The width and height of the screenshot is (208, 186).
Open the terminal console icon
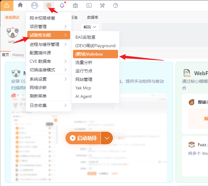tap(89, 5)
